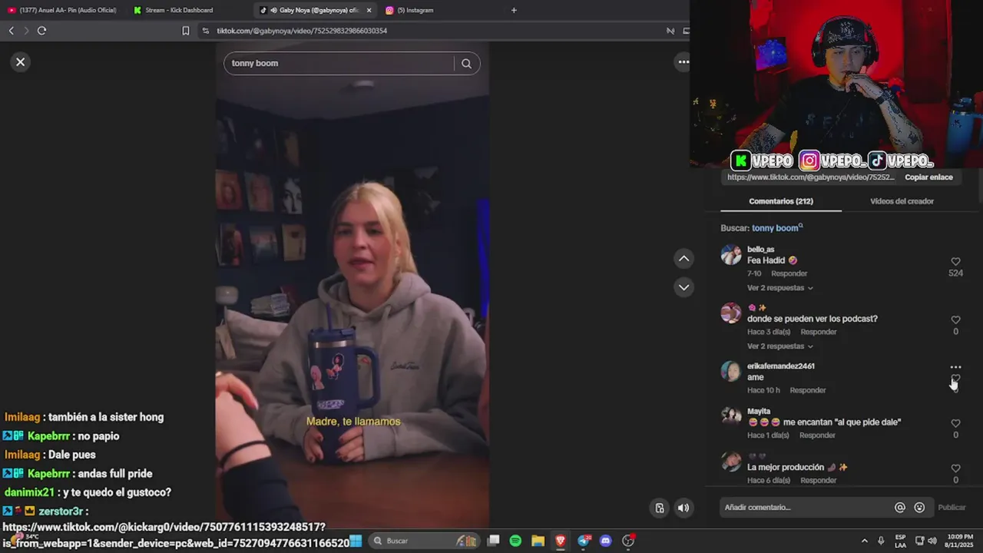Screen dimensions: 983x553
Task: Go forward with browser forward arrow
Action: (x=26, y=31)
